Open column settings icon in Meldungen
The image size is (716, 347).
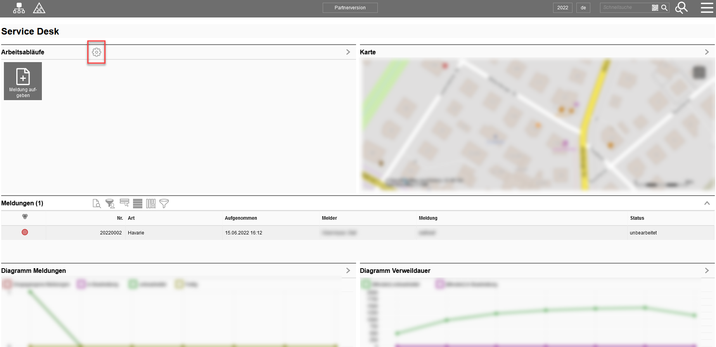151,203
